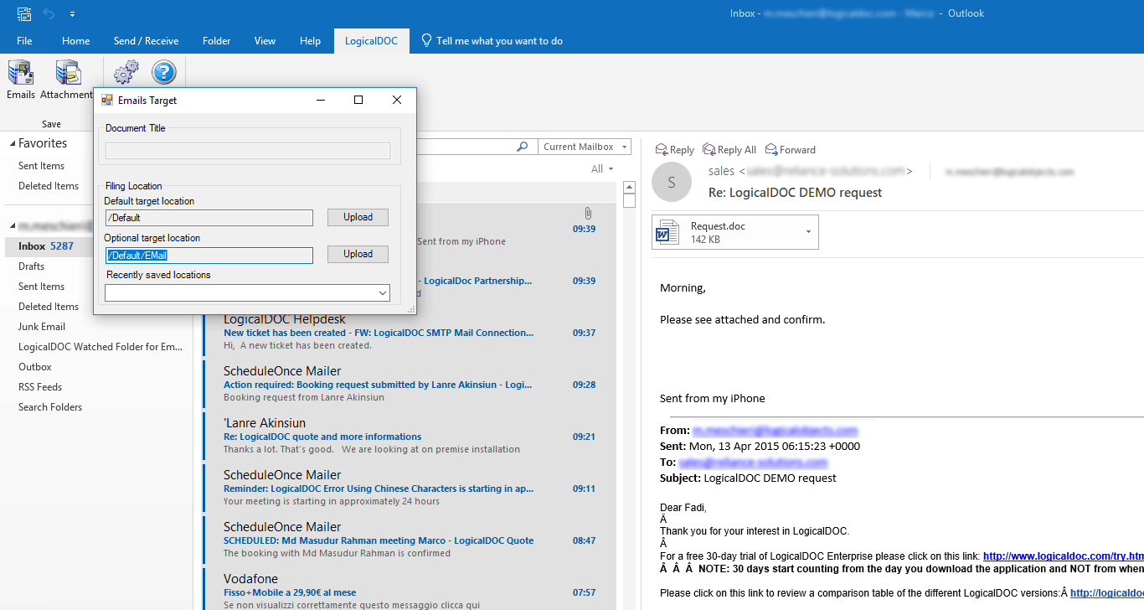Viewport: 1144px width, 610px height.
Task: Select the Junk Email folder
Action: [x=42, y=327]
